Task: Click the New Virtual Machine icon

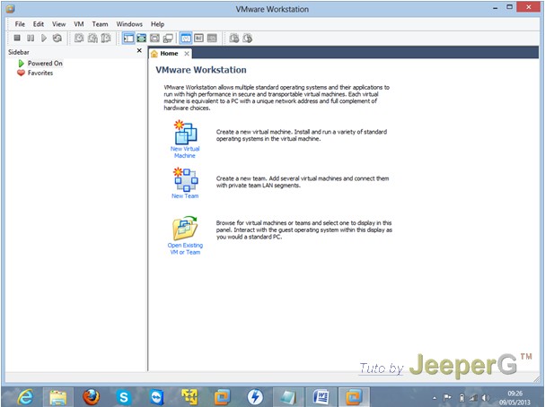Action: tap(185, 132)
